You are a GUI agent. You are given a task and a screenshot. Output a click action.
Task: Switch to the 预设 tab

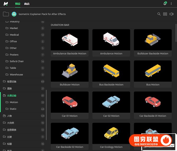(x=17, y=4)
